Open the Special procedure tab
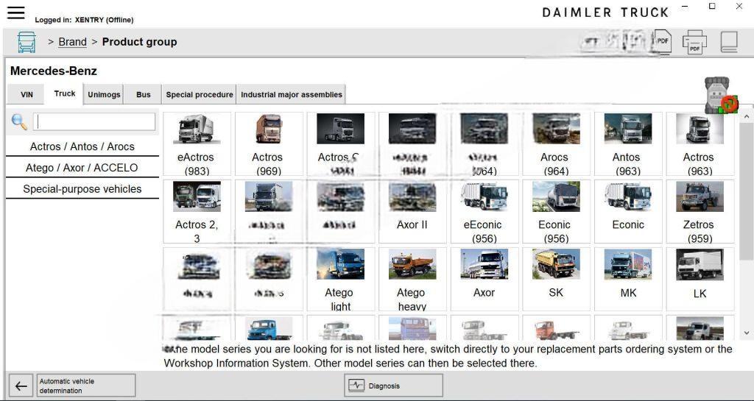Viewport: 754px width, 401px height. point(200,95)
